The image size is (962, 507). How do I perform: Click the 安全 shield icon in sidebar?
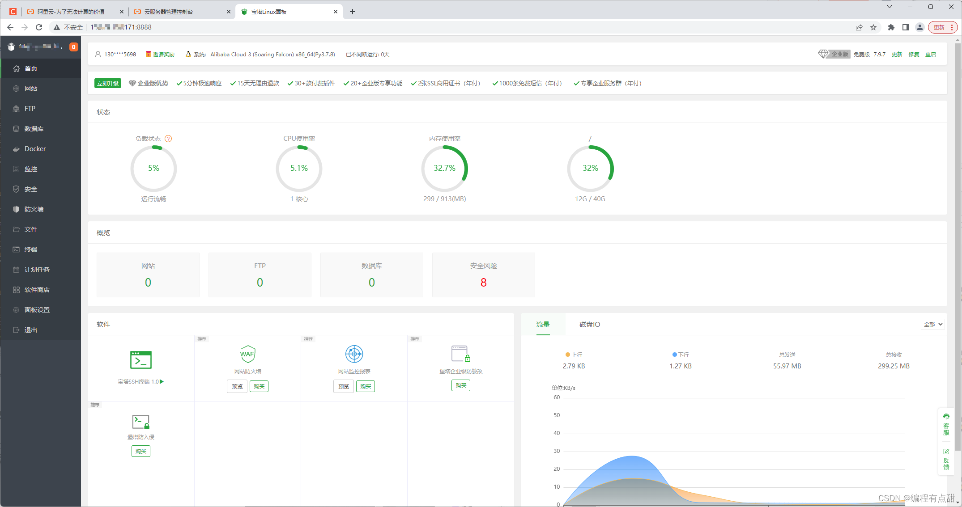click(16, 189)
